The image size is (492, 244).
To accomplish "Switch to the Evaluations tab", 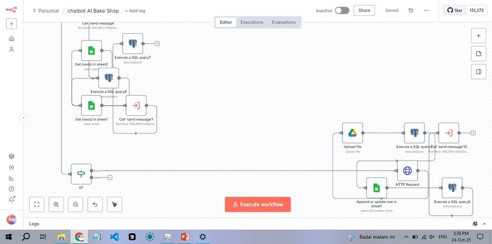I will (x=283, y=22).
